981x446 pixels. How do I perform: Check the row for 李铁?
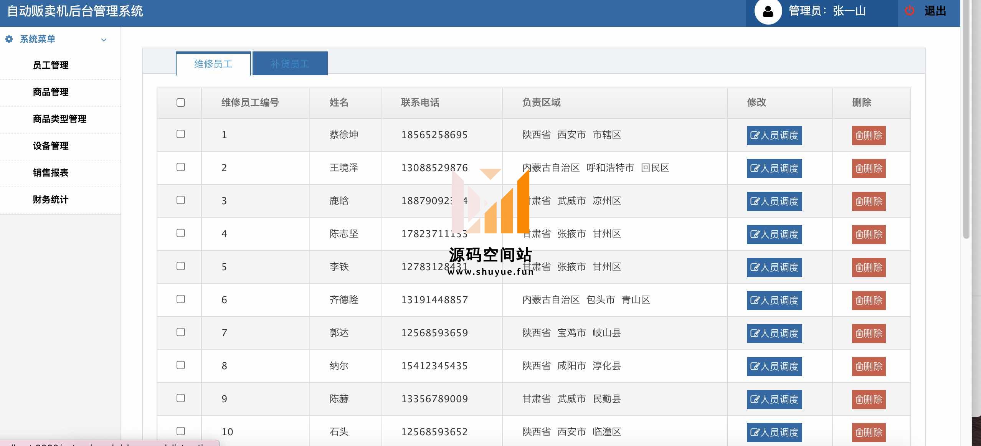(181, 266)
